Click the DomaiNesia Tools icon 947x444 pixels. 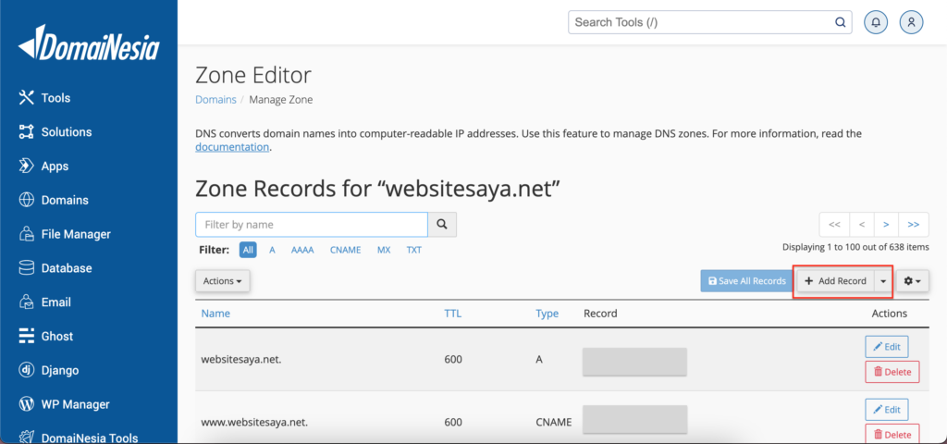[x=26, y=438]
